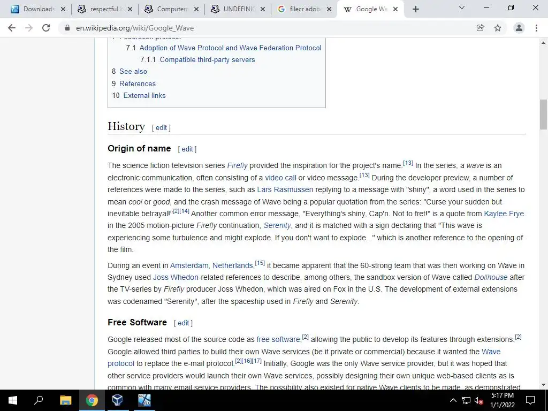The width and height of the screenshot is (548, 411).
Task: Bookmark this page with star icon
Action: point(498,28)
